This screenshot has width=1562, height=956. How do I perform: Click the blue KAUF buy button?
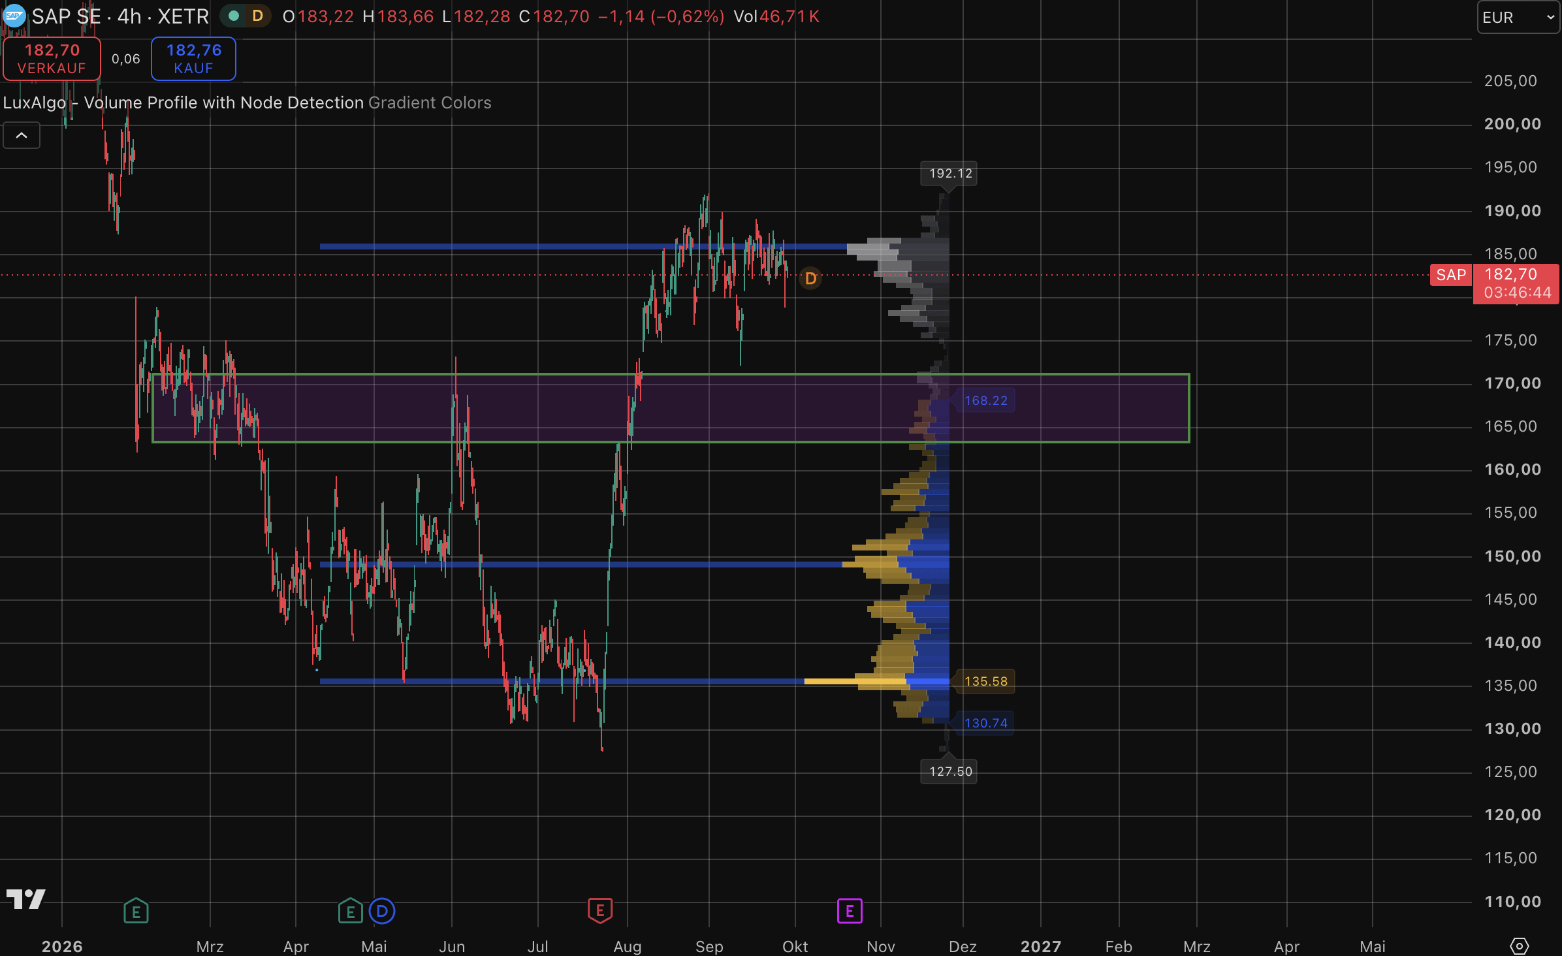(194, 59)
